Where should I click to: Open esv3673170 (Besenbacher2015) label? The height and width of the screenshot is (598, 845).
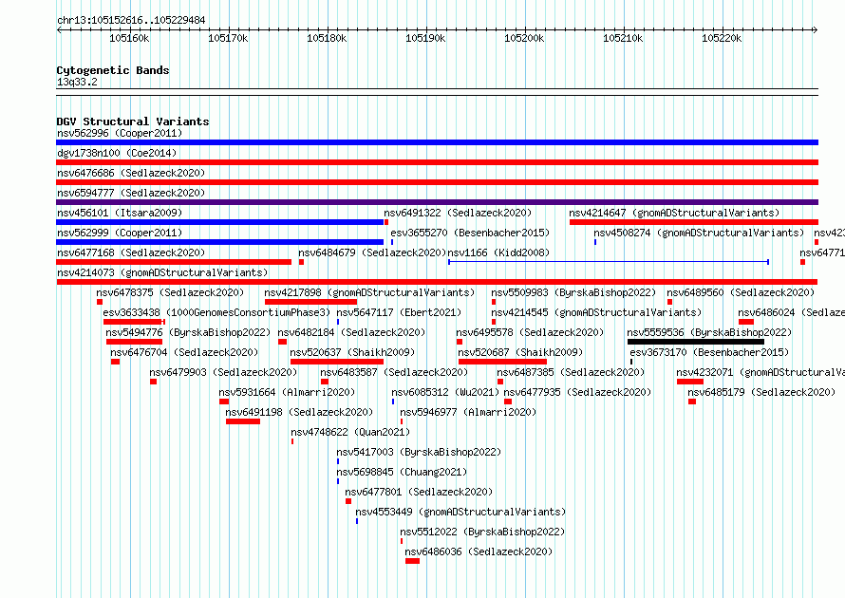click(x=709, y=352)
